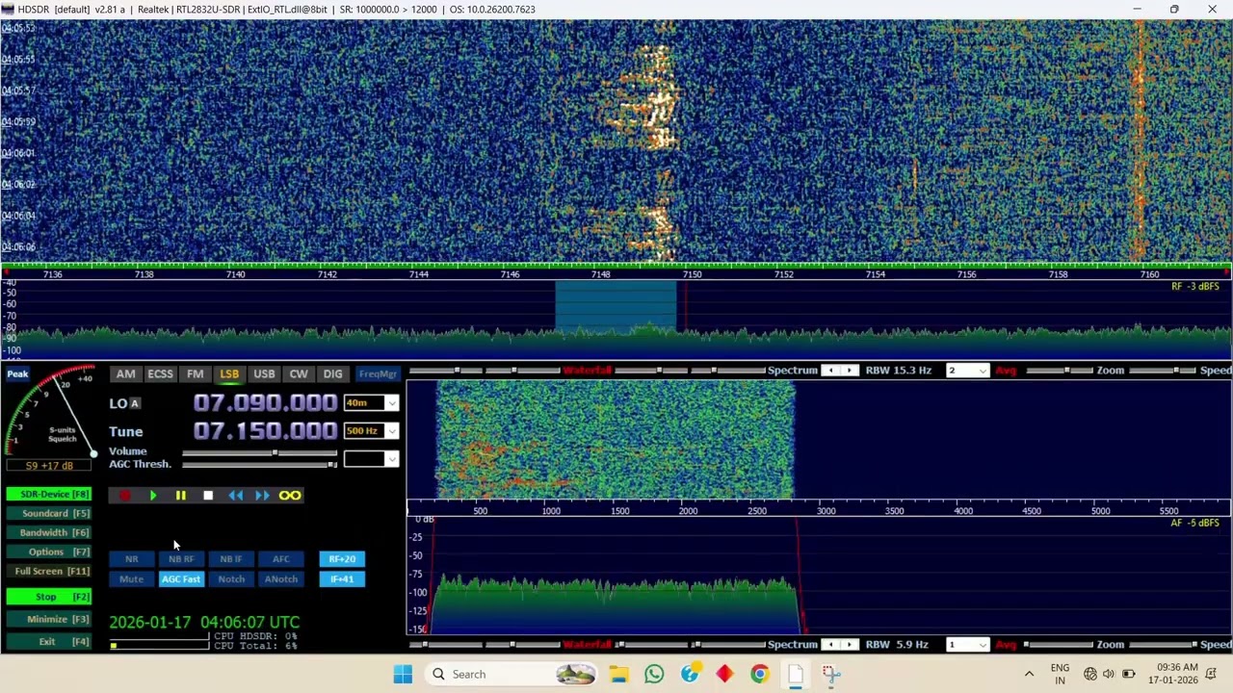Toggle Mute audio button
This screenshot has width=1233, height=693.
pyautogui.click(x=132, y=579)
